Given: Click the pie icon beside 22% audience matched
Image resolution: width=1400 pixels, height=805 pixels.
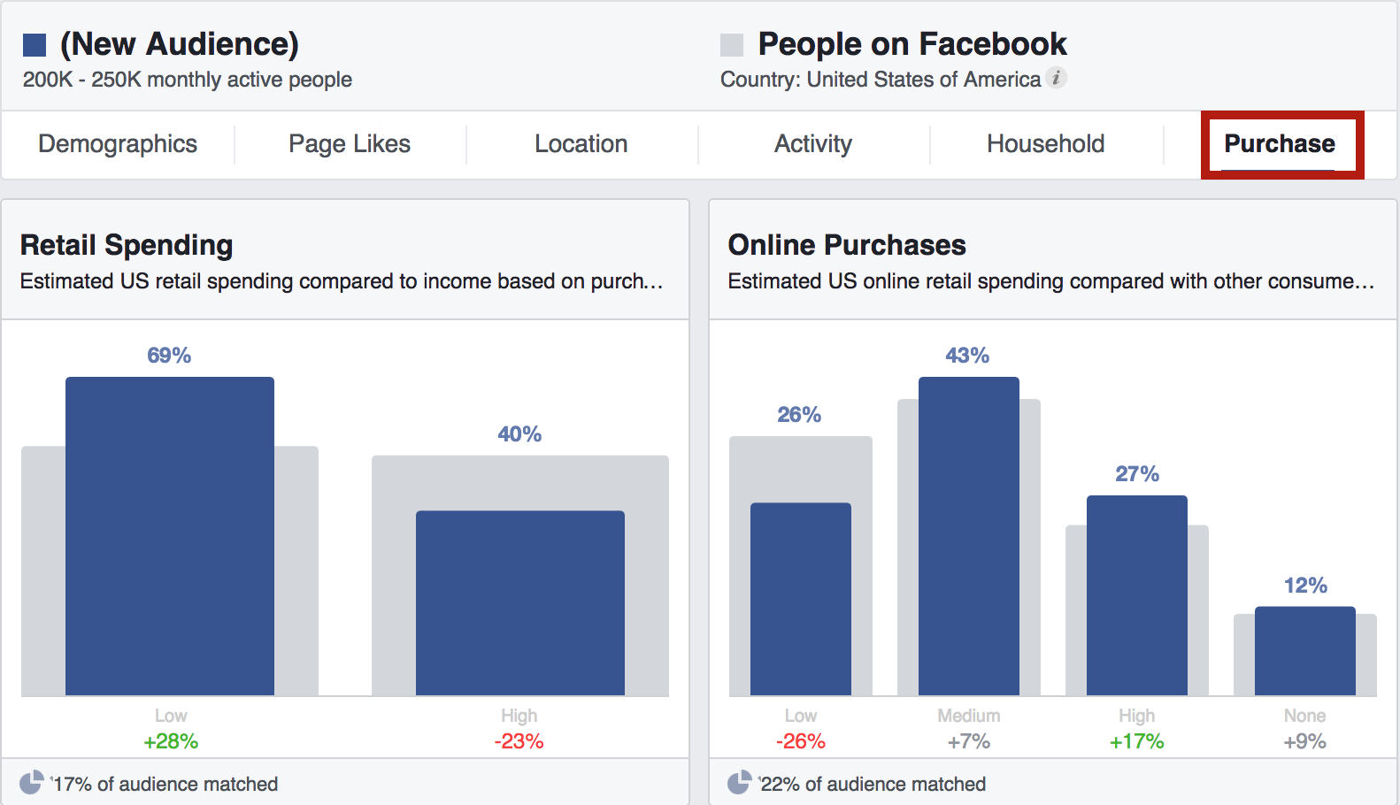Looking at the screenshot, I should (741, 782).
